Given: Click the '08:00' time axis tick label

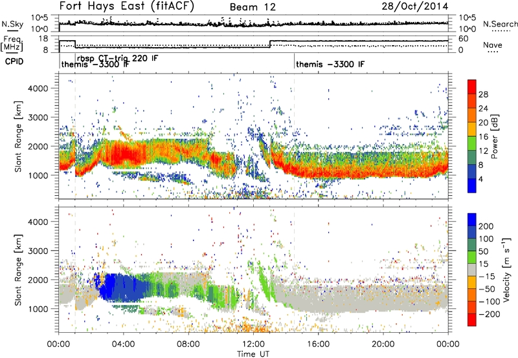Looking at the screenshot, I should pos(188,344).
